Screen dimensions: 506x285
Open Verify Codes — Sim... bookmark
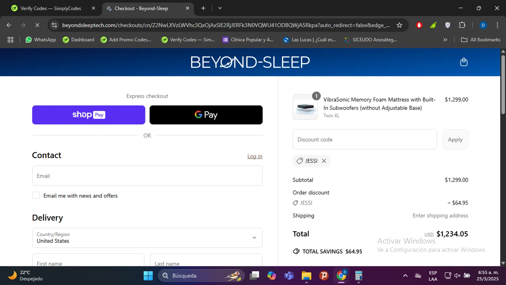click(188, 40)
